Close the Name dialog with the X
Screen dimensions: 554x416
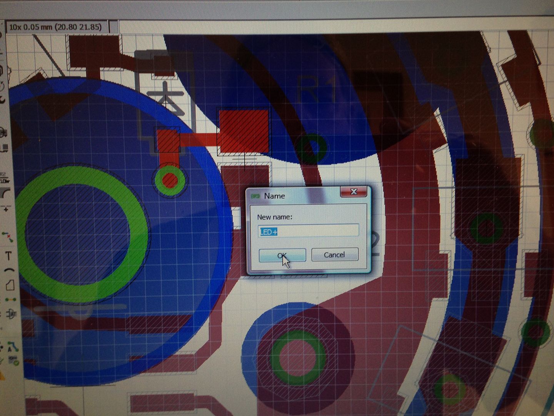click(353, 191)
